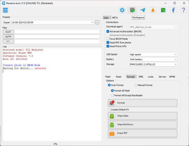Screen dimensions: 189x146
Task: Uncheck Read EMI from phone
Action: click(108, 43)
